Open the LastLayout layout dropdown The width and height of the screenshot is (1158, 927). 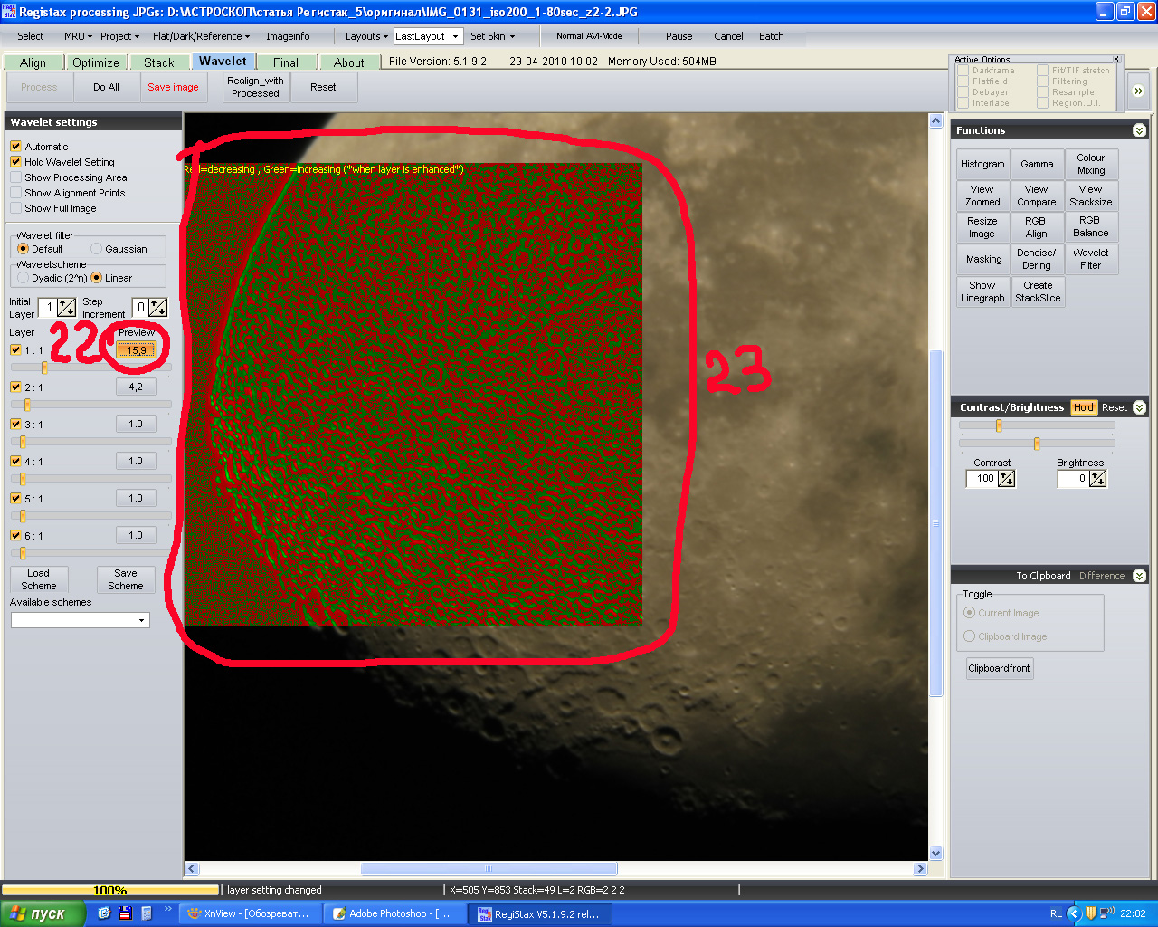[455, 36]
